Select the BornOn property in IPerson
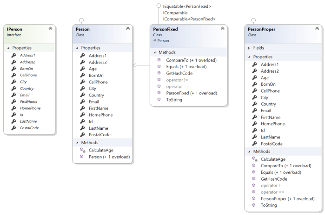The height and width of the screenshot is (215, 325). (x=27, y=69)
